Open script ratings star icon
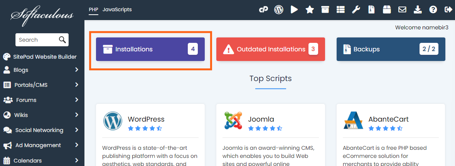 tap(310, 10)
